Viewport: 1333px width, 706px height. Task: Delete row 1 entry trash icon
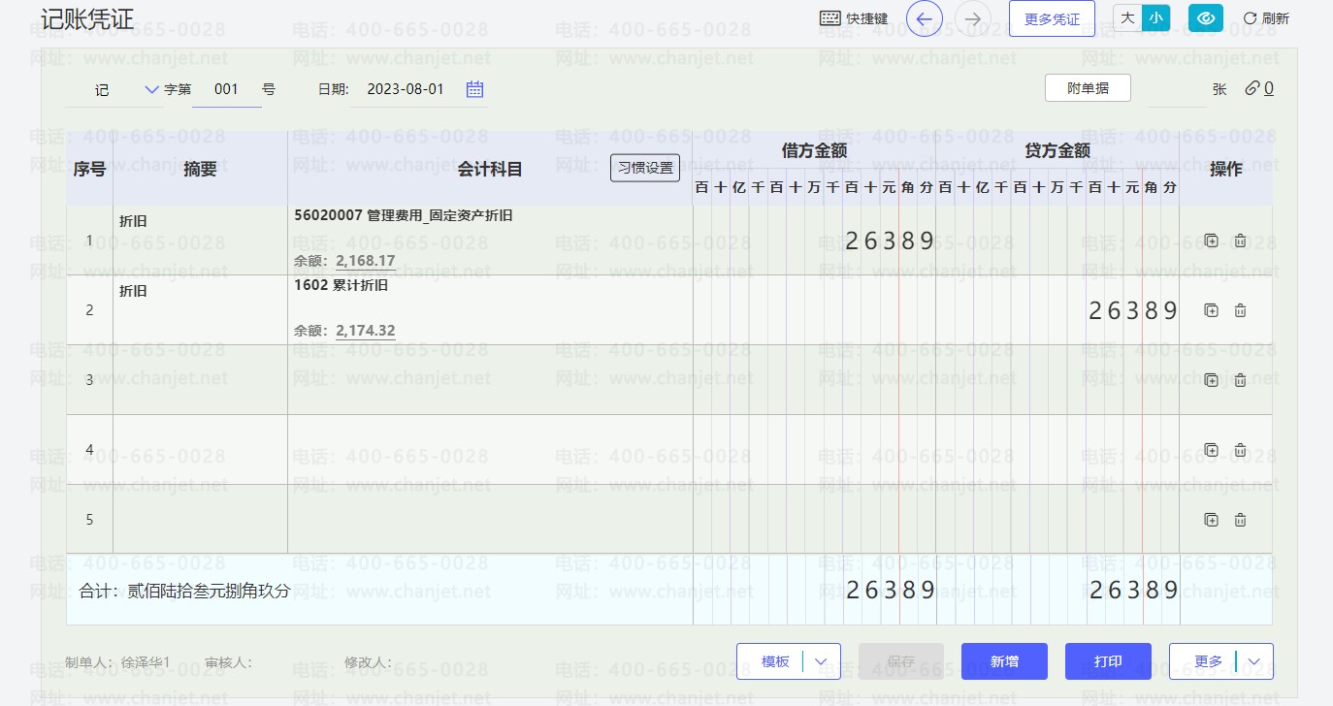[x=1240, y=241]
